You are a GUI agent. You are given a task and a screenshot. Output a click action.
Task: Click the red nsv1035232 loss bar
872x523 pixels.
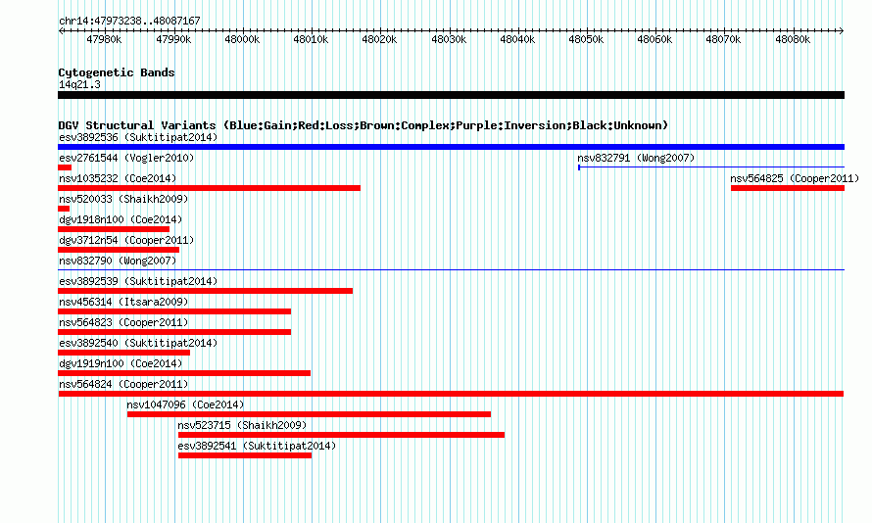tap(209, 188)
